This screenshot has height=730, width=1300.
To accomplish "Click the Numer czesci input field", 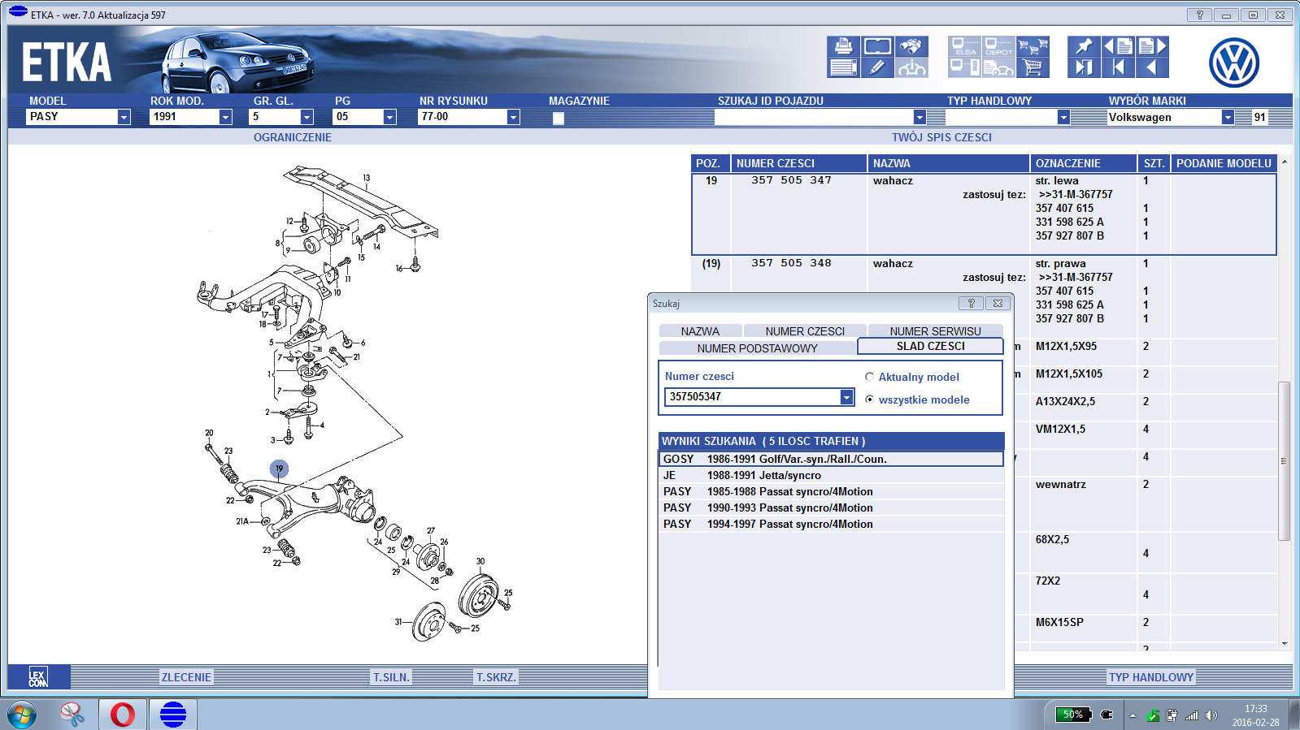I will pyautogui.click(x=753, y=397).
